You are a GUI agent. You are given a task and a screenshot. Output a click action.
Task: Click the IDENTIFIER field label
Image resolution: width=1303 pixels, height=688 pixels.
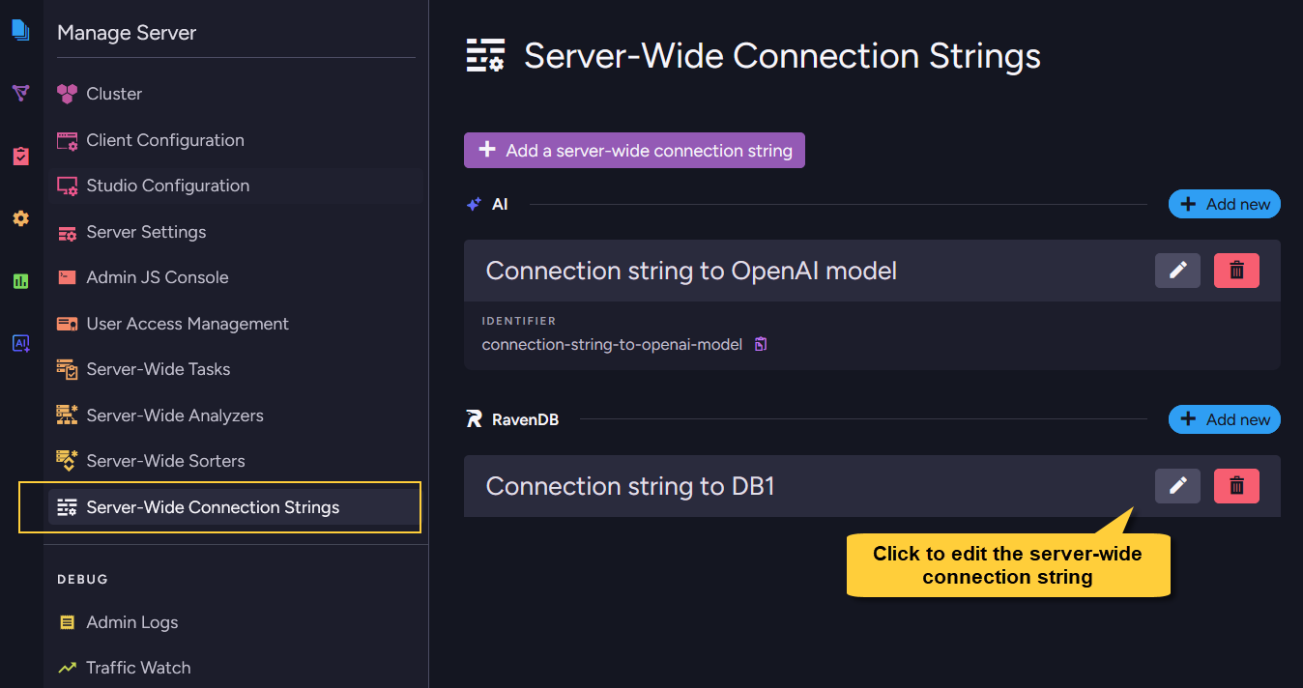coord(519,321)
